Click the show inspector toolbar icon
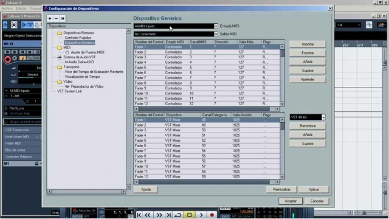This screenshot has height=219, width=389. point(25,25)
